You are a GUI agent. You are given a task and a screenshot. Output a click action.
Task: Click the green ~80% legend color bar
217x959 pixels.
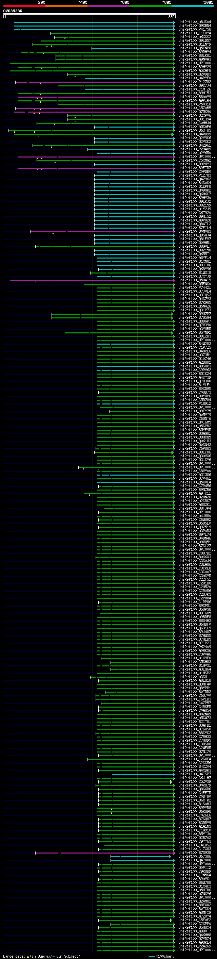(151, 6)
